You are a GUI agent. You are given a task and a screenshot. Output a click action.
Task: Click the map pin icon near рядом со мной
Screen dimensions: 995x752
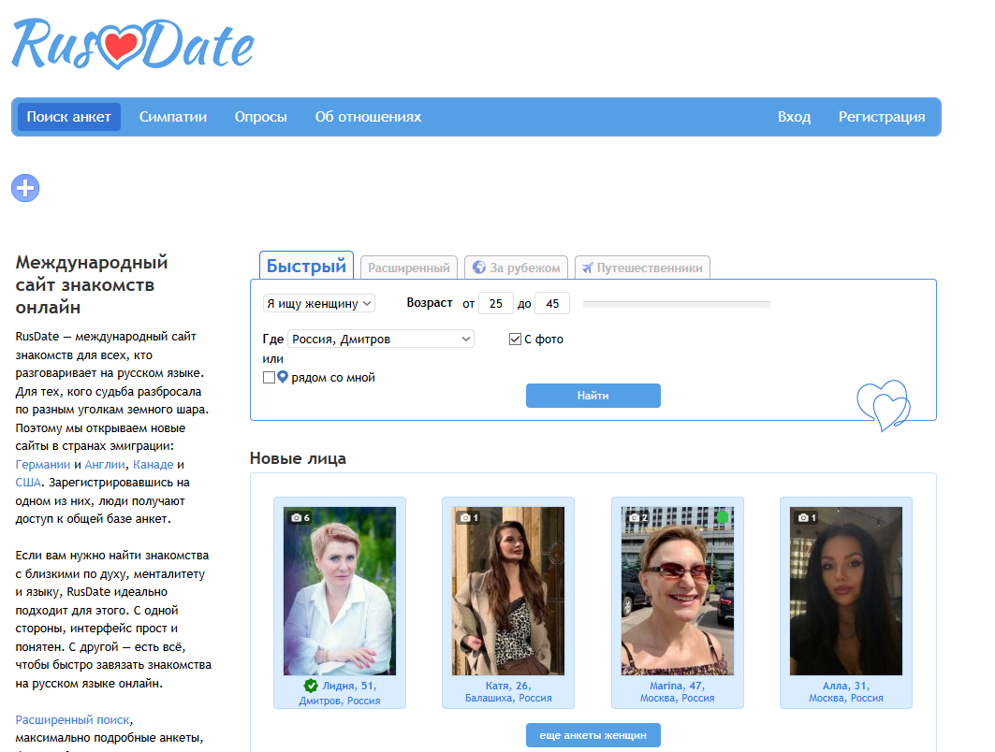(283, 377)
